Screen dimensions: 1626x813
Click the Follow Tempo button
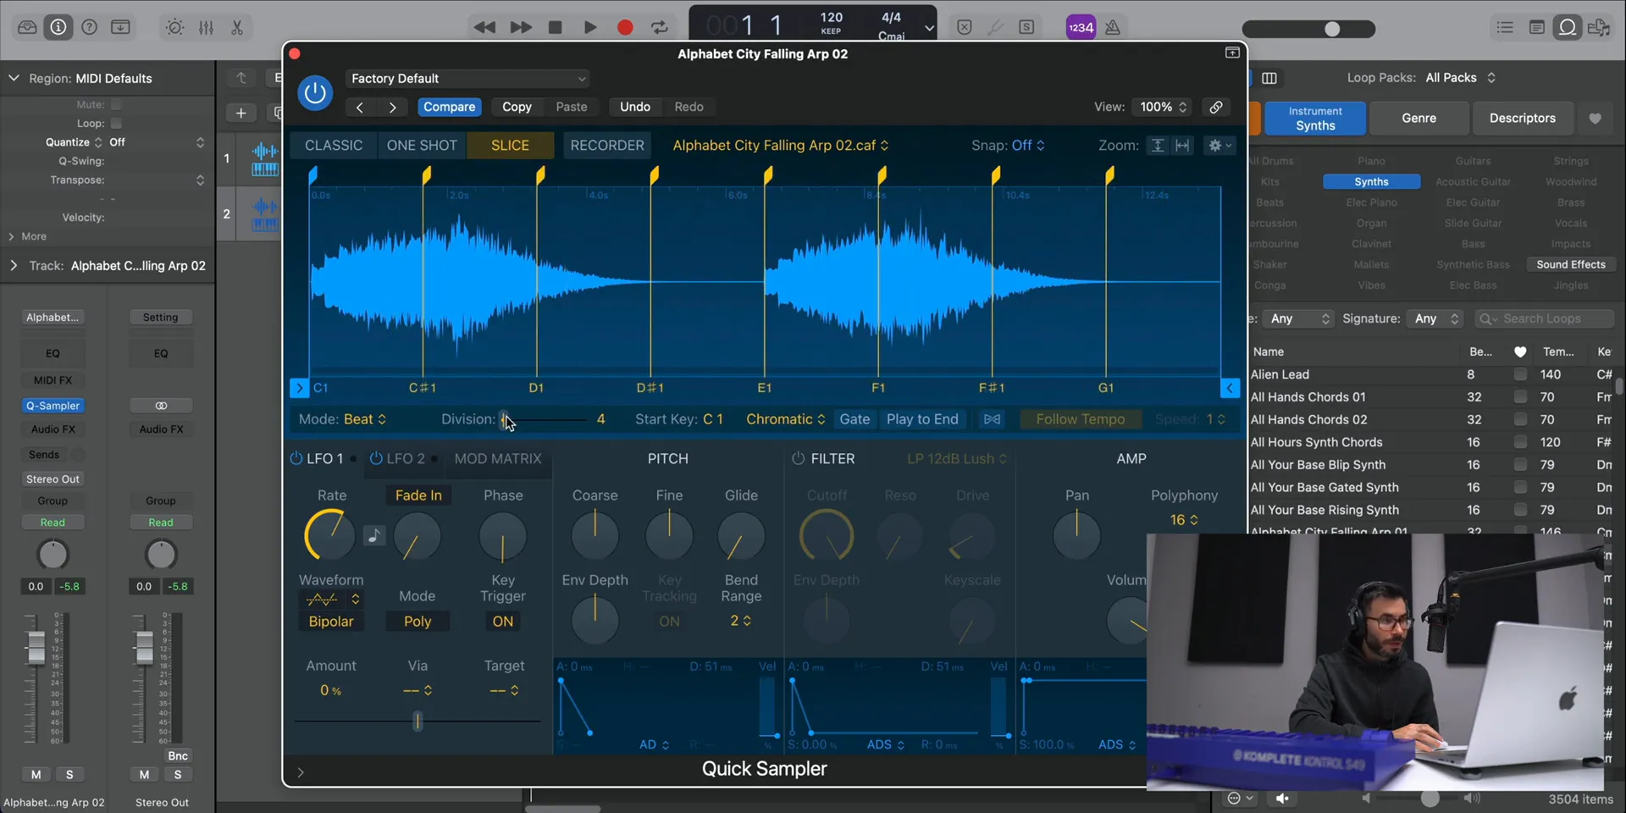[x=1081, y=419]
